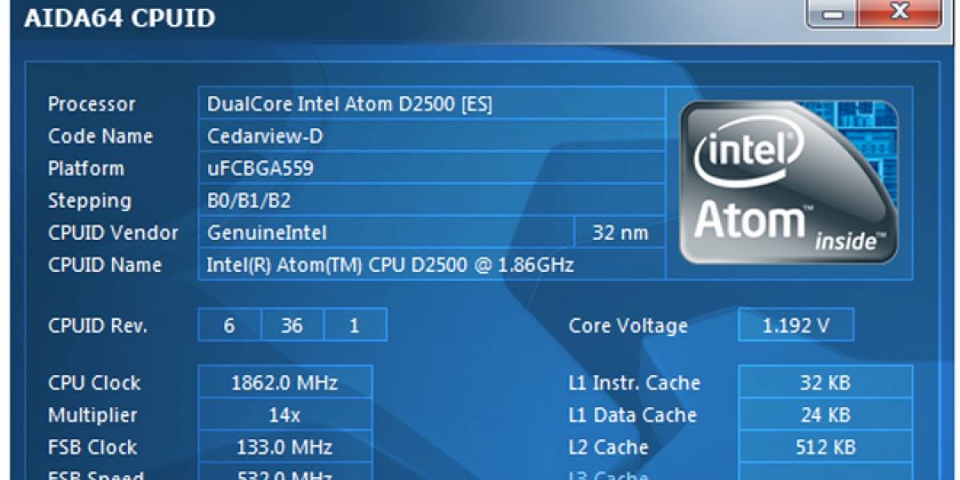Click FSB clock value 133.0 MHz

coord(285,446)
